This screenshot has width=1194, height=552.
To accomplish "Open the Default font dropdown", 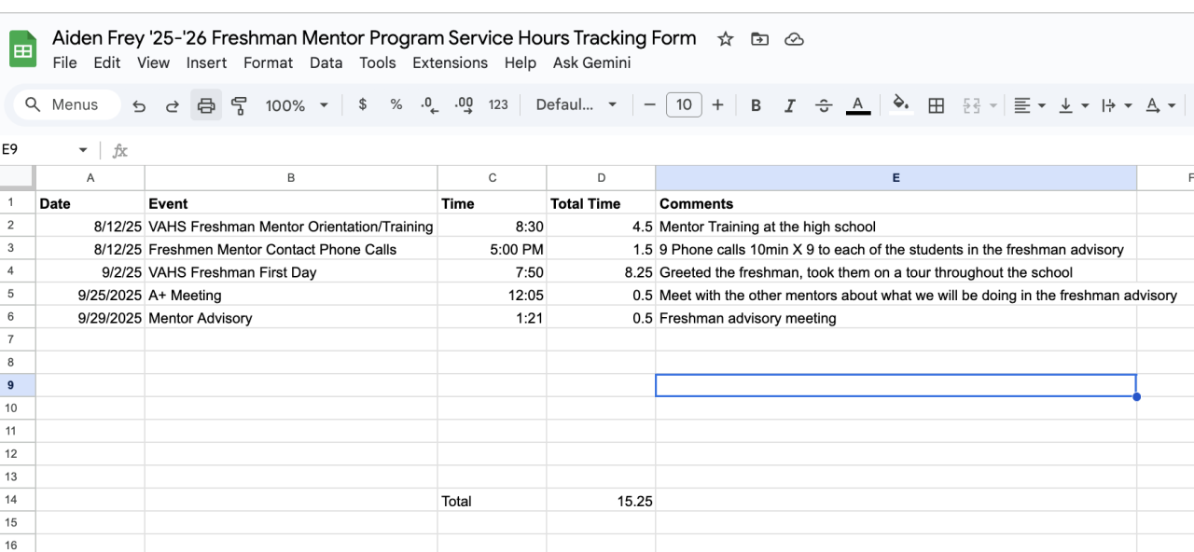I will (x=576, y=104).
